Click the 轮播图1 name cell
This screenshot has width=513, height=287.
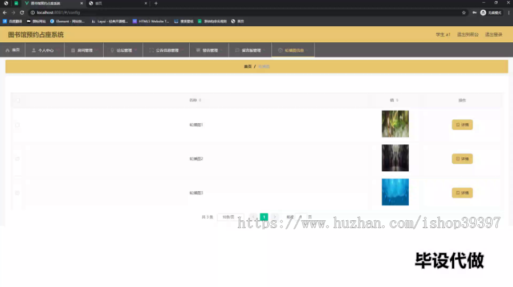[x=196, y=125]
